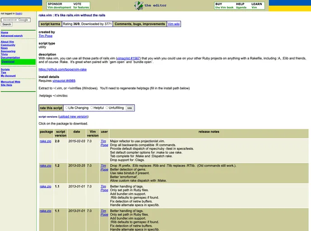Click Comments, bugs, improvements label
This screenshot has height=231, width=311.
click(140, 24)
